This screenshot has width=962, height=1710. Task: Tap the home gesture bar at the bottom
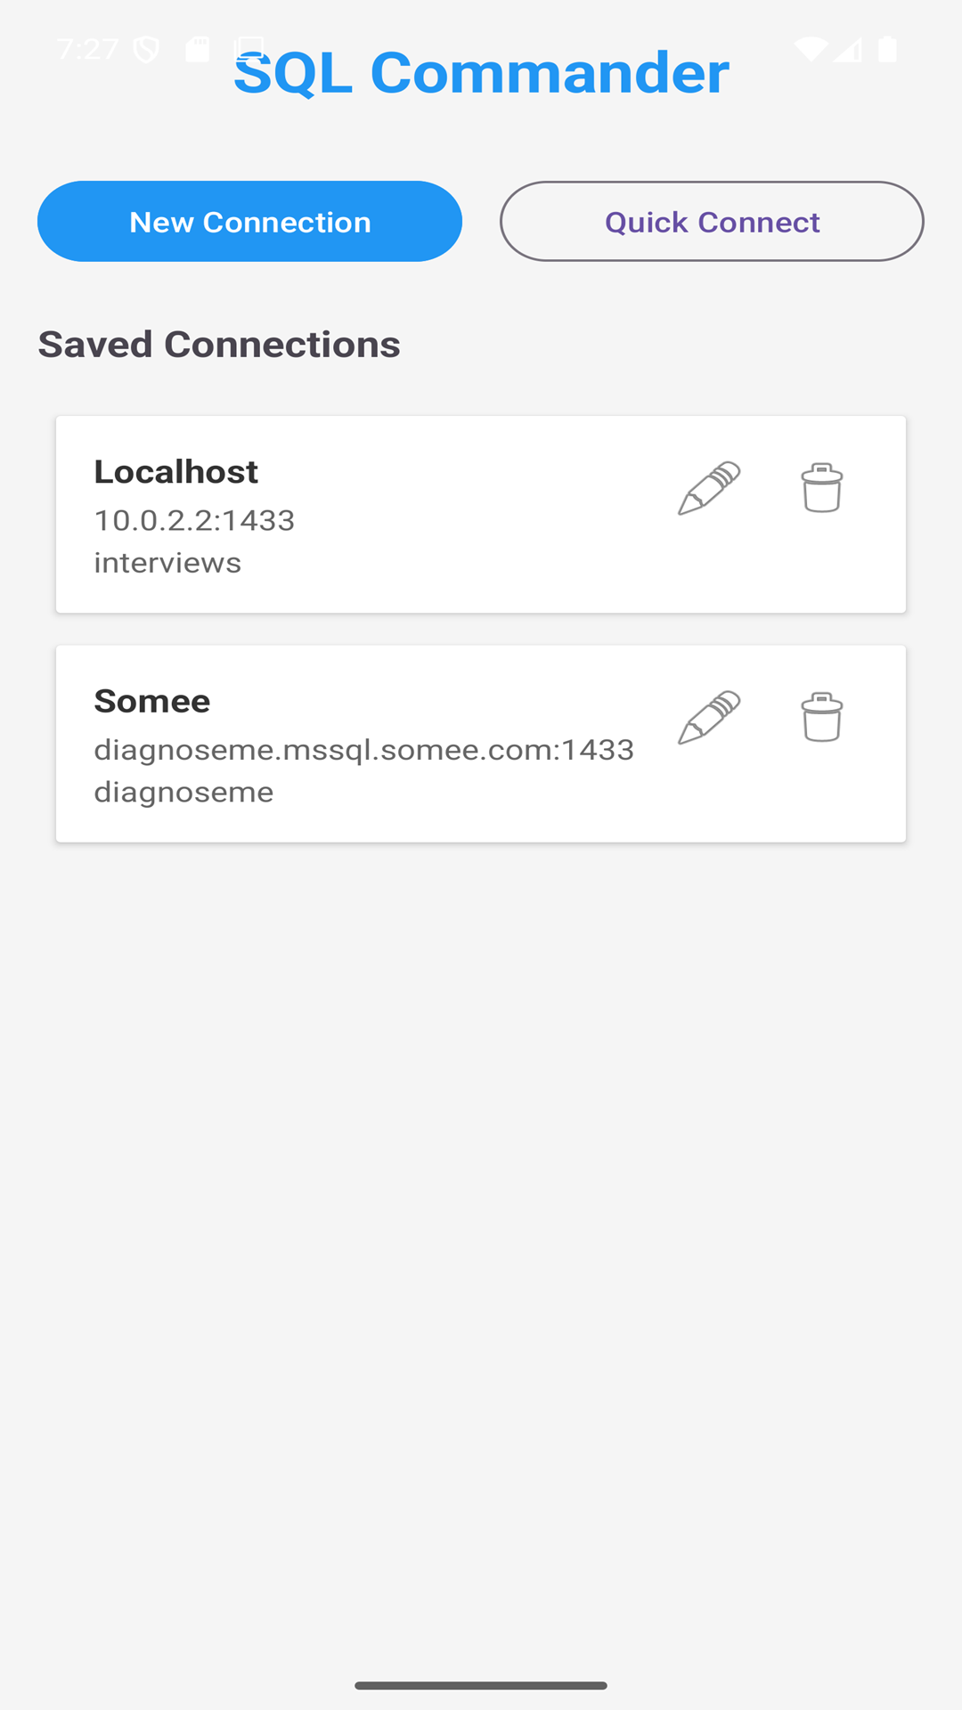point(481,1685)
